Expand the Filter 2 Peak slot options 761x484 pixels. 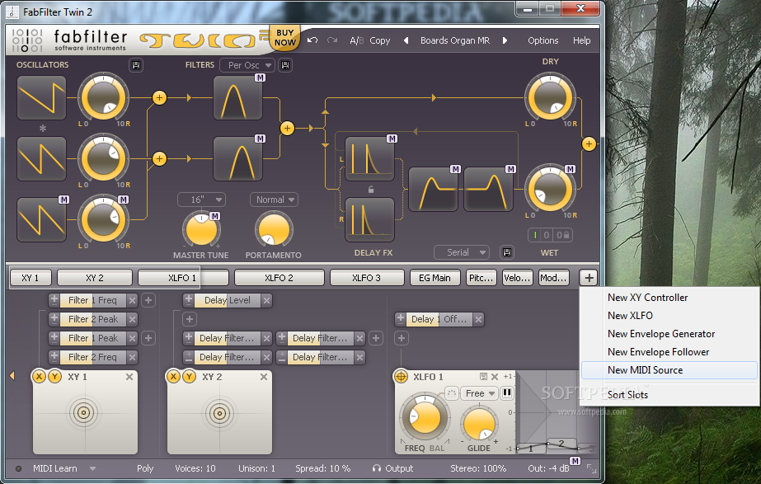pyautogui.click(x=54, y=319)
